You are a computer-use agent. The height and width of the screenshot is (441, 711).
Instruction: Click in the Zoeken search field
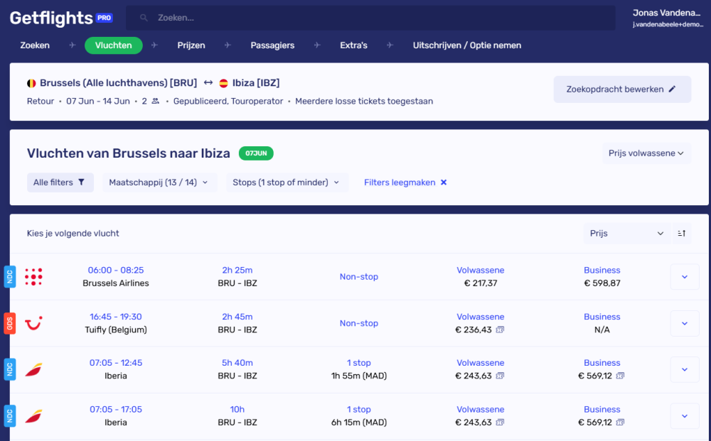pyautogui.click(x=370, y=18)
